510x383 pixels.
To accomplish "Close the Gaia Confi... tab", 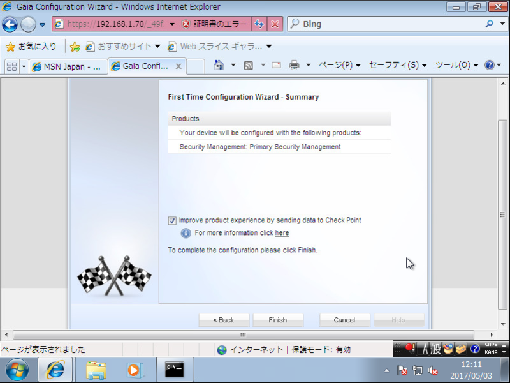I will pyautogui.click(x=178, y=66).
